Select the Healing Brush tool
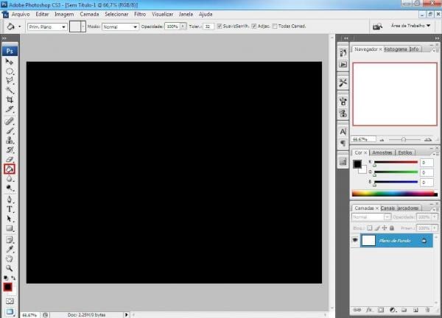This screenshot has width=442, height=318. (10, 121)
